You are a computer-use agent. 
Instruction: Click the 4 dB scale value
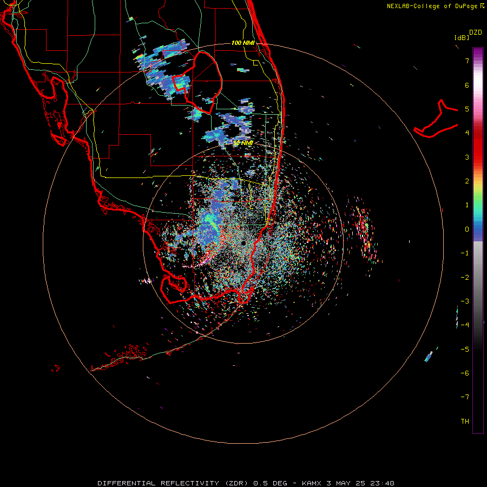[467, 133]
